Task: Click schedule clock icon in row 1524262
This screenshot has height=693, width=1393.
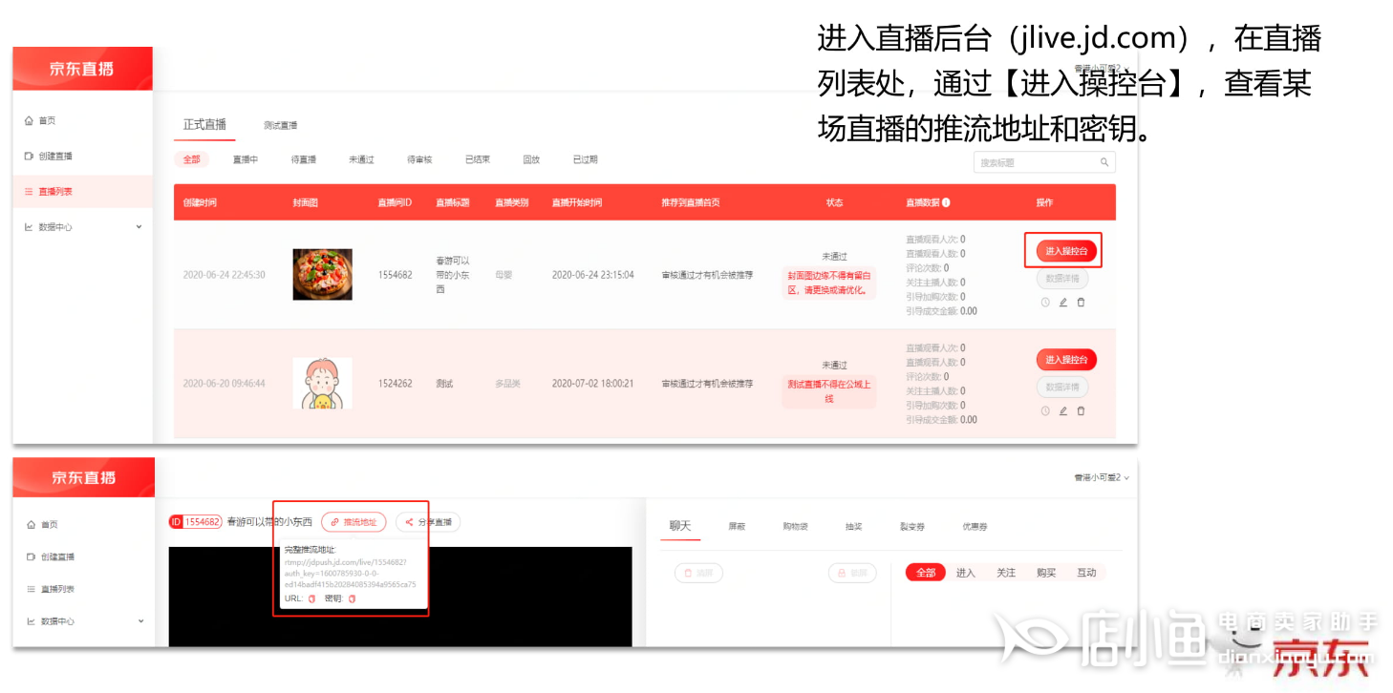Action: (x=1045, y=411)
